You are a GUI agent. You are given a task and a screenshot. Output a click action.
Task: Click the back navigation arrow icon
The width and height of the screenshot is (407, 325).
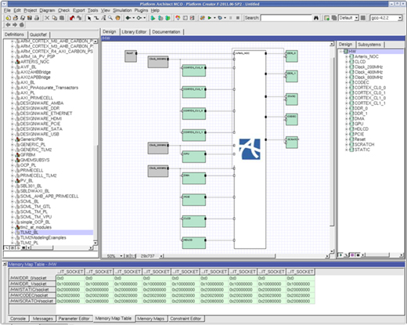coord(8,25)
